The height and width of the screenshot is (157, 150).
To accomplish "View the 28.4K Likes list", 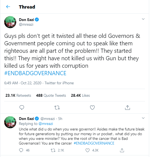I will point(81,95).
